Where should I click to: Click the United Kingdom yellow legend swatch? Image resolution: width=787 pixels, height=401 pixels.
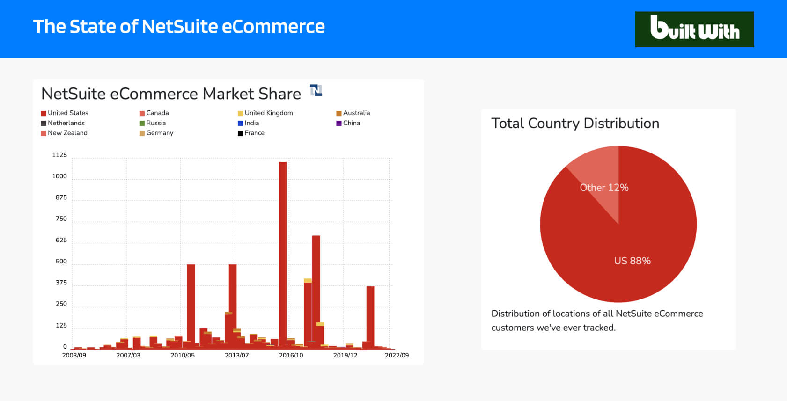(240, 113)
